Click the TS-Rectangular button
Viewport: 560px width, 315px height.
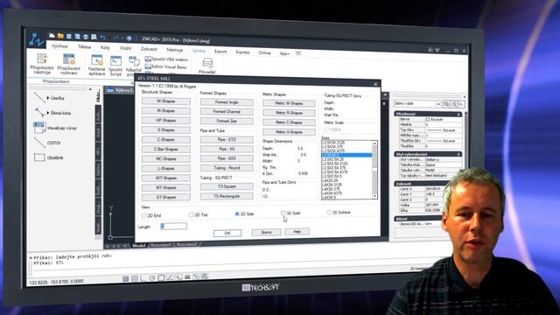tap(227, 196)
